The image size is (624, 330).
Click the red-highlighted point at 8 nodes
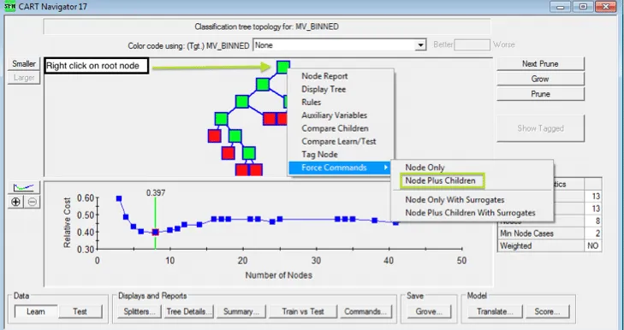[156, 233]
